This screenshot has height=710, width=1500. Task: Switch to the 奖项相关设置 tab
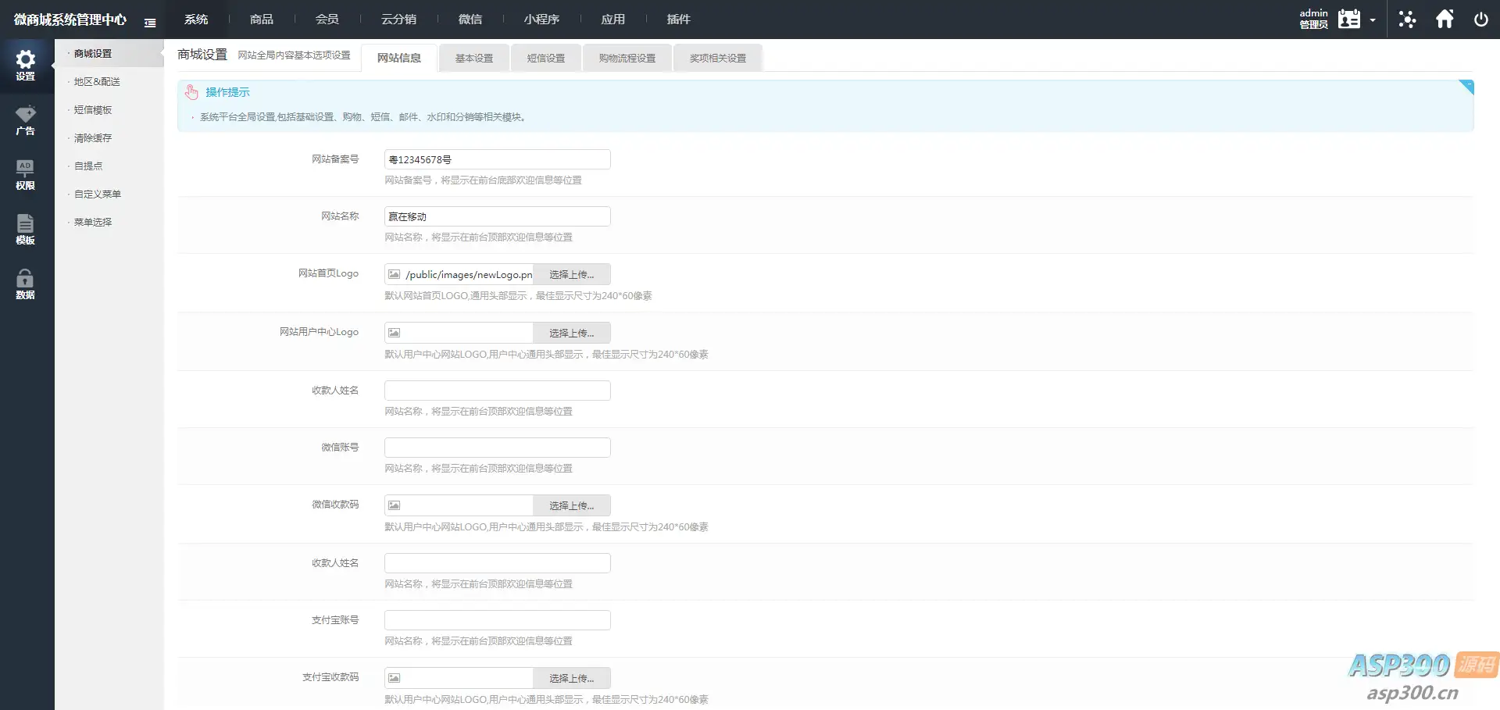tap(718, 58)
